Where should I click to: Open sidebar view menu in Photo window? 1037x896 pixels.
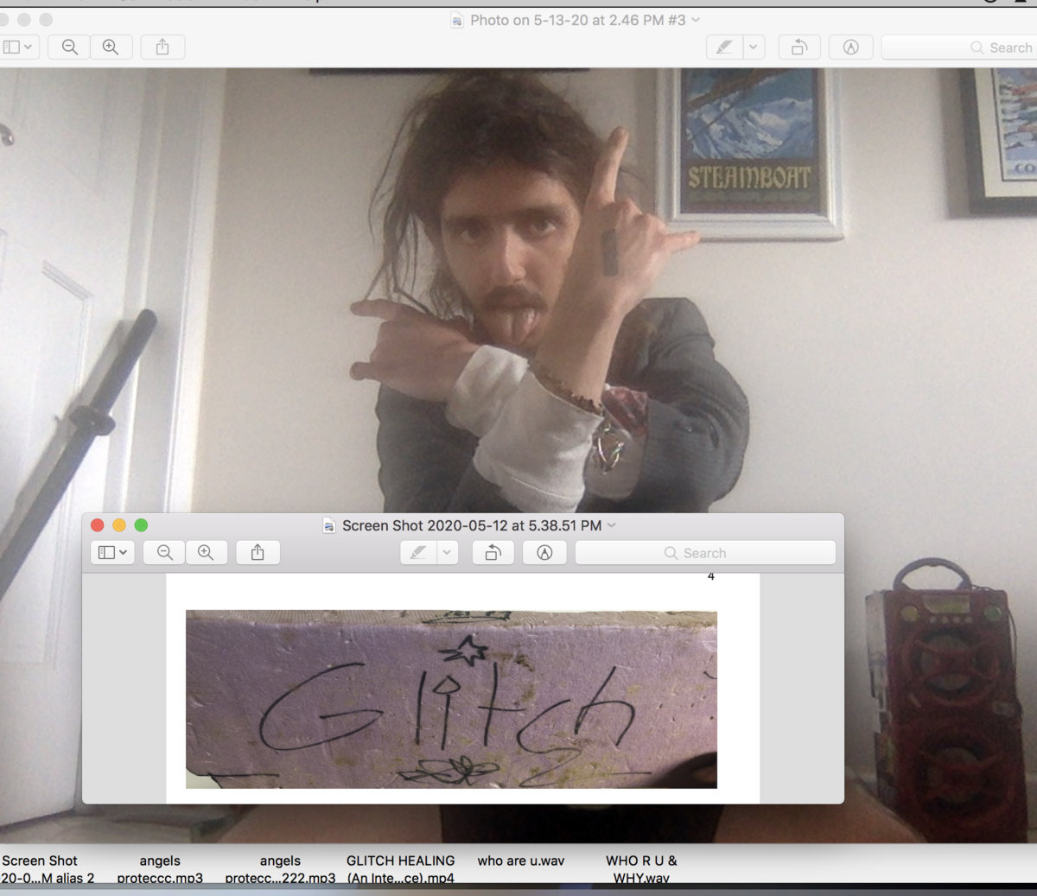(17, 47)
